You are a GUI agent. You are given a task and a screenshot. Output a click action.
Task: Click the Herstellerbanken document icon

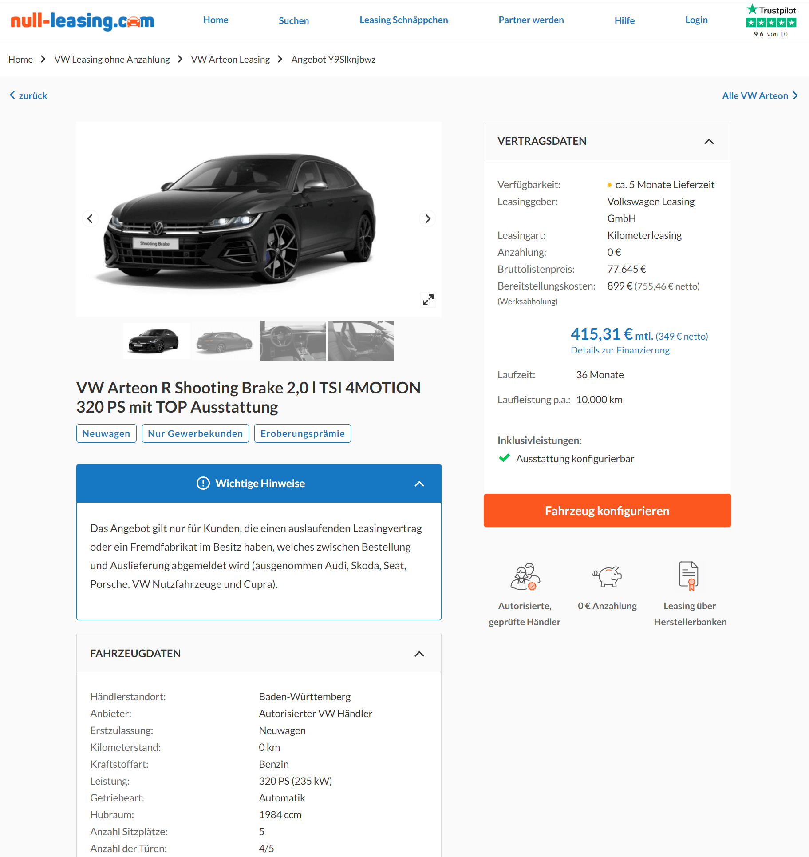[x=689, y=576]
